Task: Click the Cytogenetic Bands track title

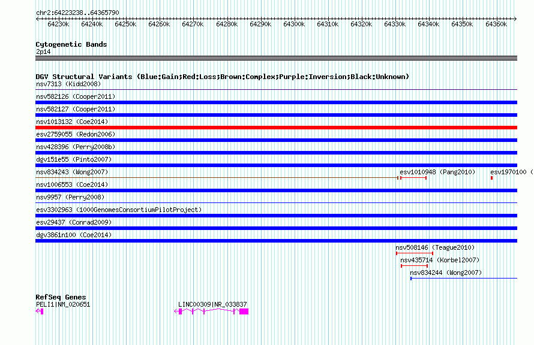Action: click(71, 44)
